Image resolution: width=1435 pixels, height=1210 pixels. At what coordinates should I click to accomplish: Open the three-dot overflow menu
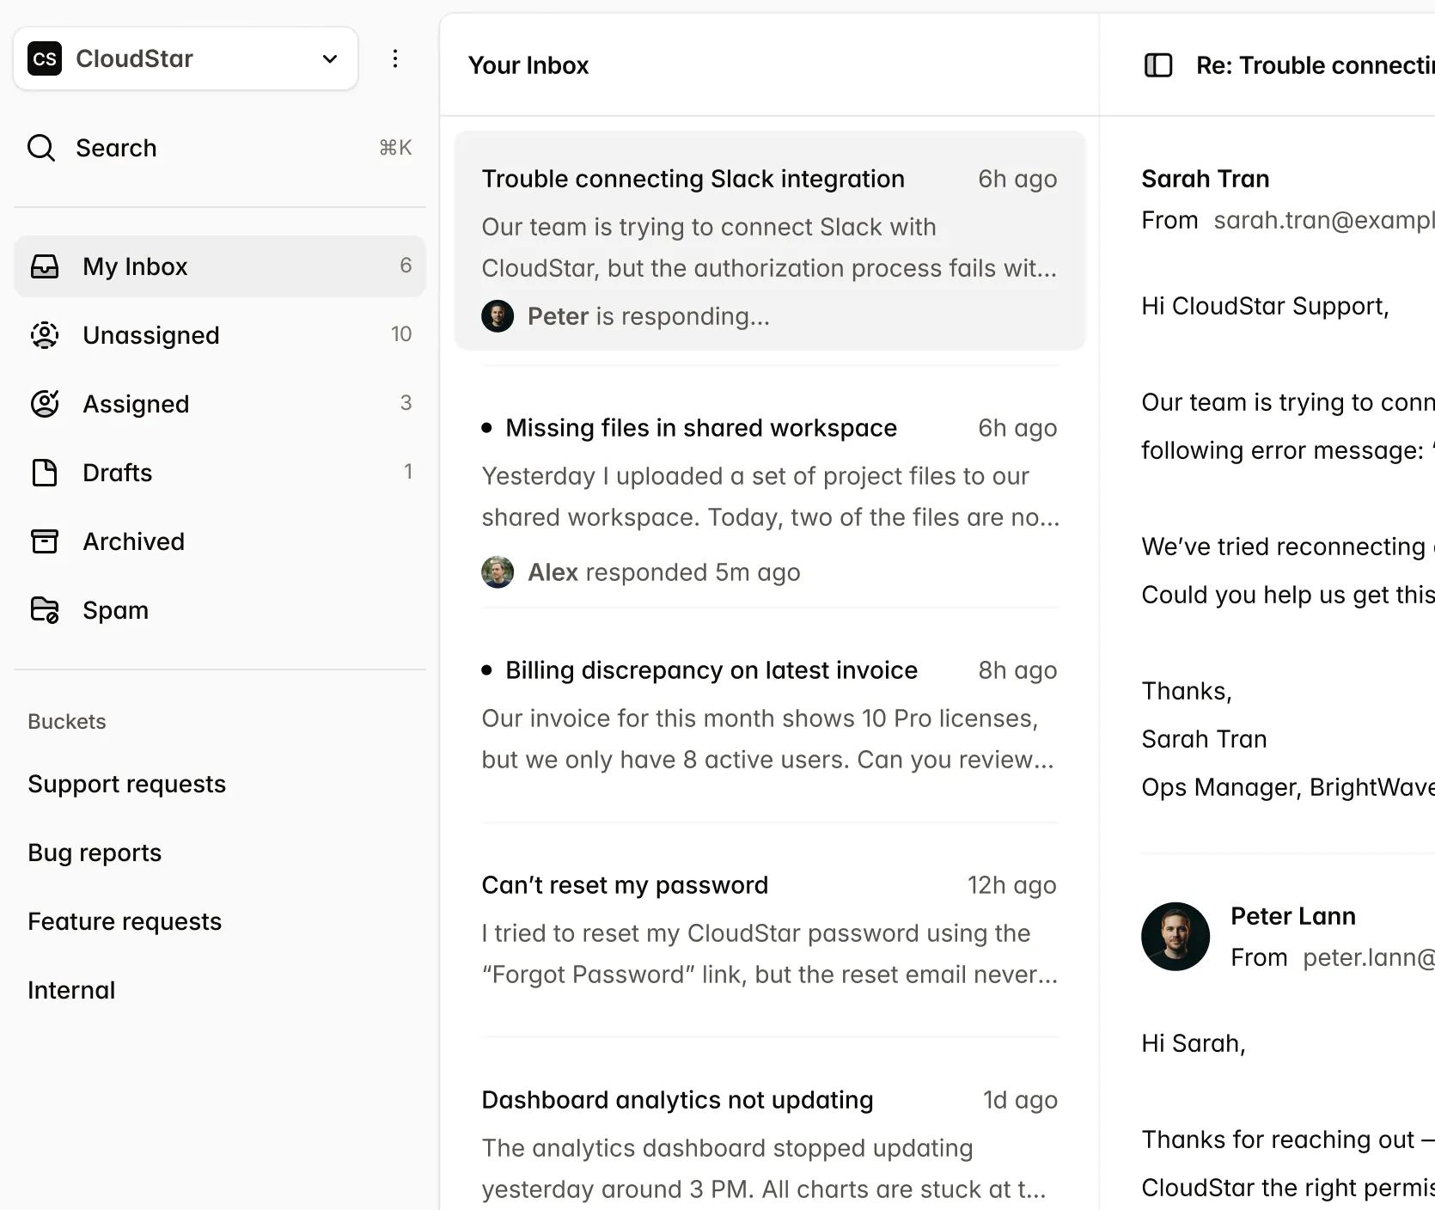click(395, 58)
